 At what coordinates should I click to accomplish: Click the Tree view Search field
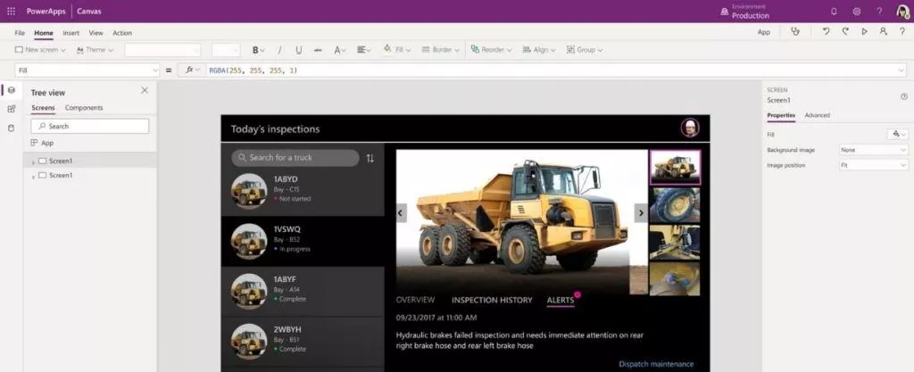point(90,126)
